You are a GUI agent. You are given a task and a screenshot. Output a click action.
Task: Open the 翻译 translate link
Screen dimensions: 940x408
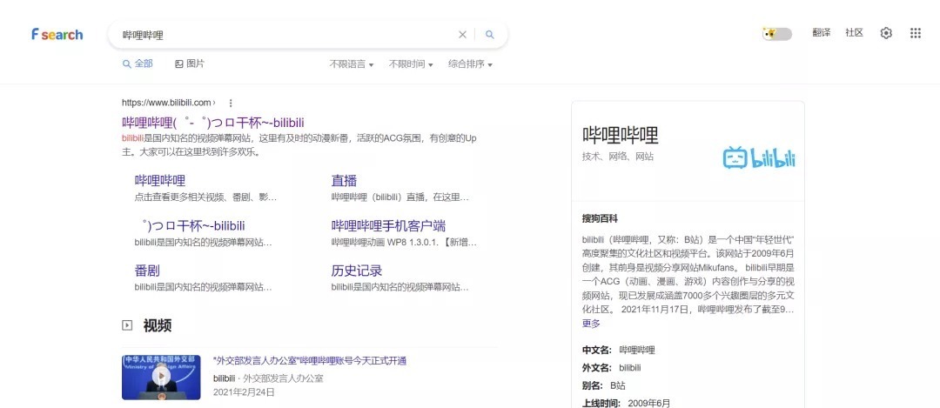click(x=821, y=33)
